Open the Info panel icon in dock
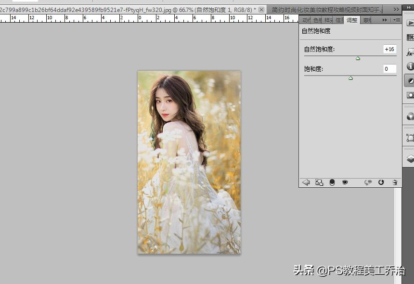The image size is (414, 284). click(410, 66)
